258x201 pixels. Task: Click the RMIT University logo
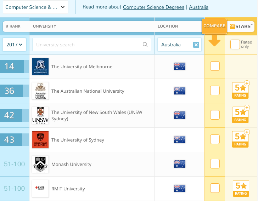click(x=40, y=189)
